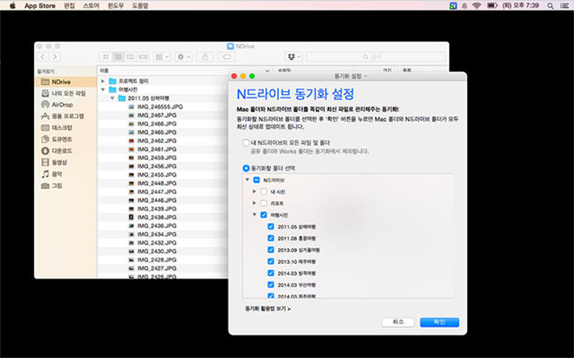Click the Finder back navigation arrow

(43, 57)
